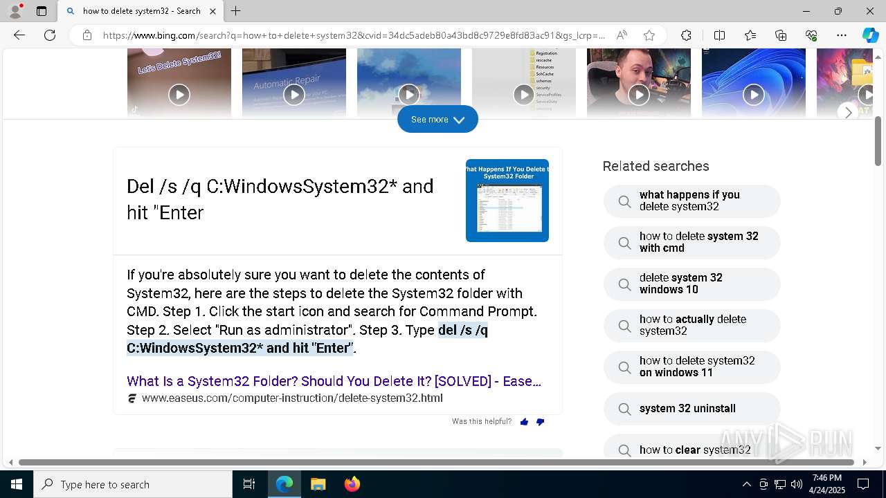Close the 'how to delete system32' tab
Viewport: 886px width, 498px height.
tap(213, 11)
